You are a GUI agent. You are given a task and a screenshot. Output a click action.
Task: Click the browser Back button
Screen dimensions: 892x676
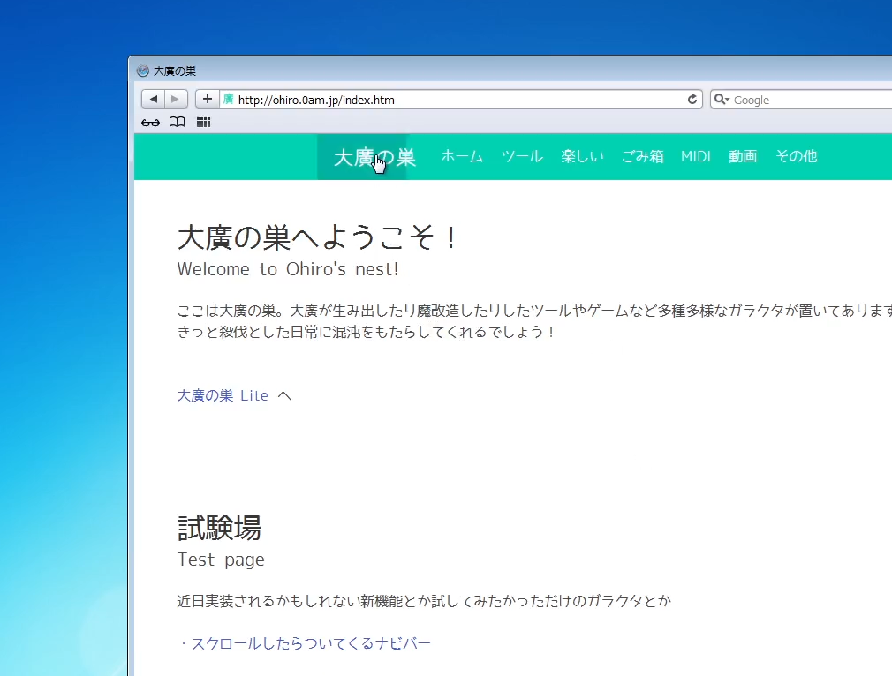pos(153,99)
